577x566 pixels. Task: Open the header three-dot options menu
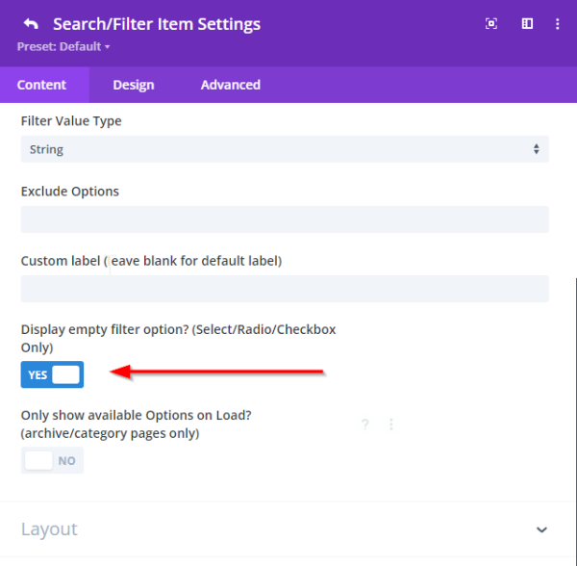(558, 24)
